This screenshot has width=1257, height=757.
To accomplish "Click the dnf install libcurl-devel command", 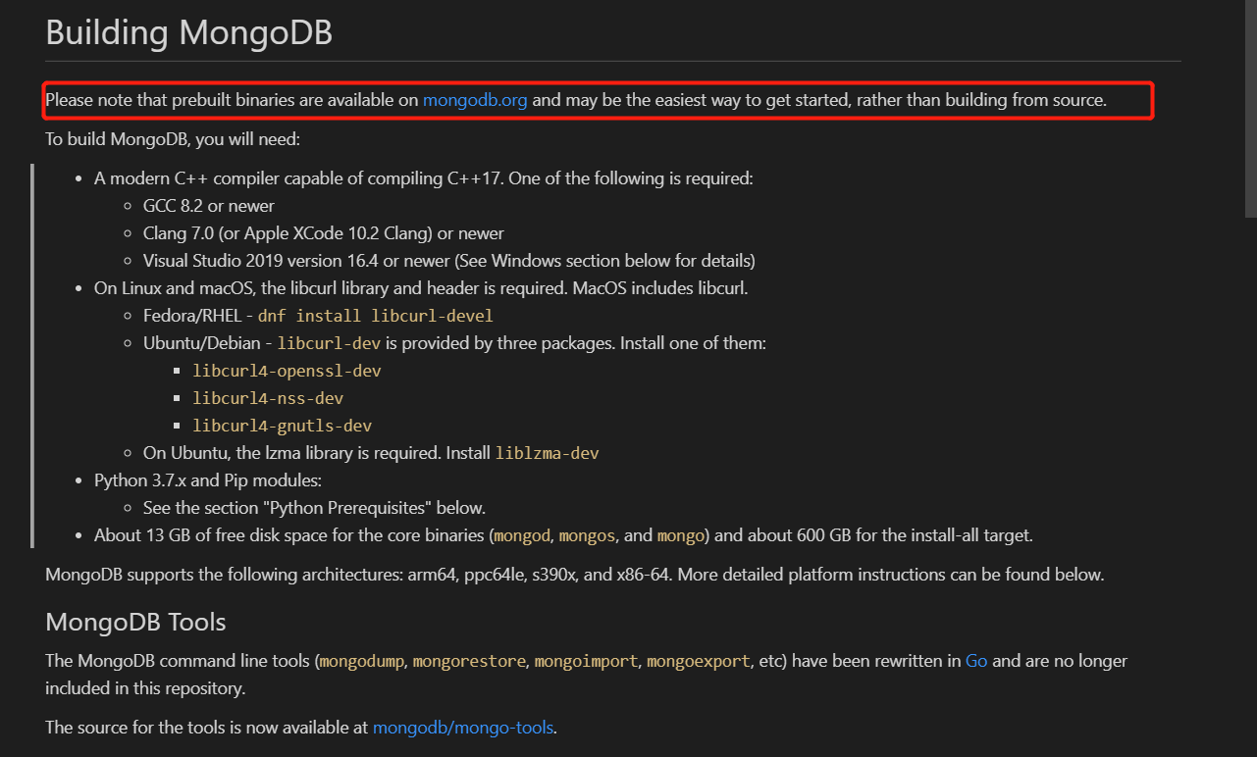I will (378, 315).
